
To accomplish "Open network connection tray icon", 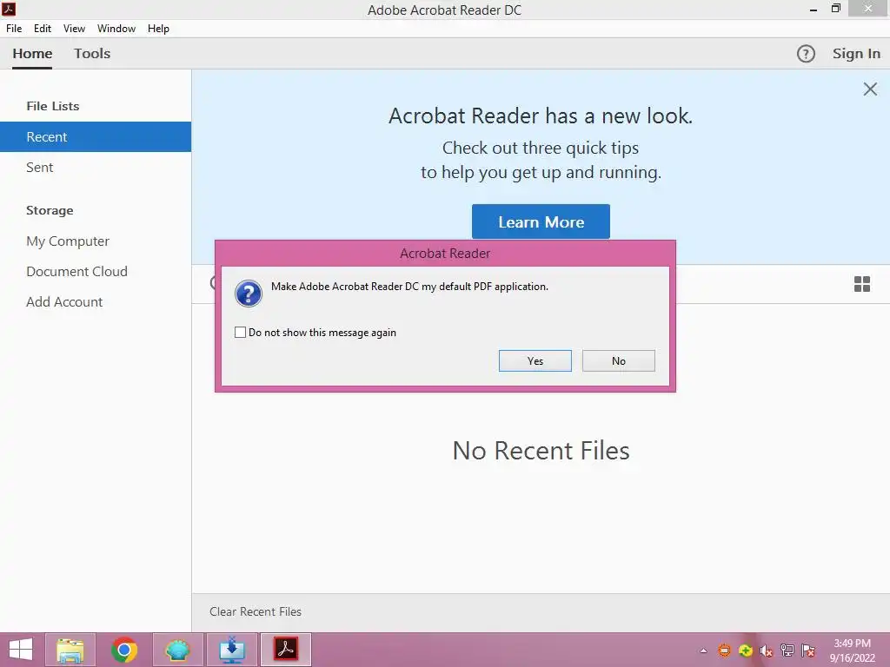I will click(x=787, y=650).
